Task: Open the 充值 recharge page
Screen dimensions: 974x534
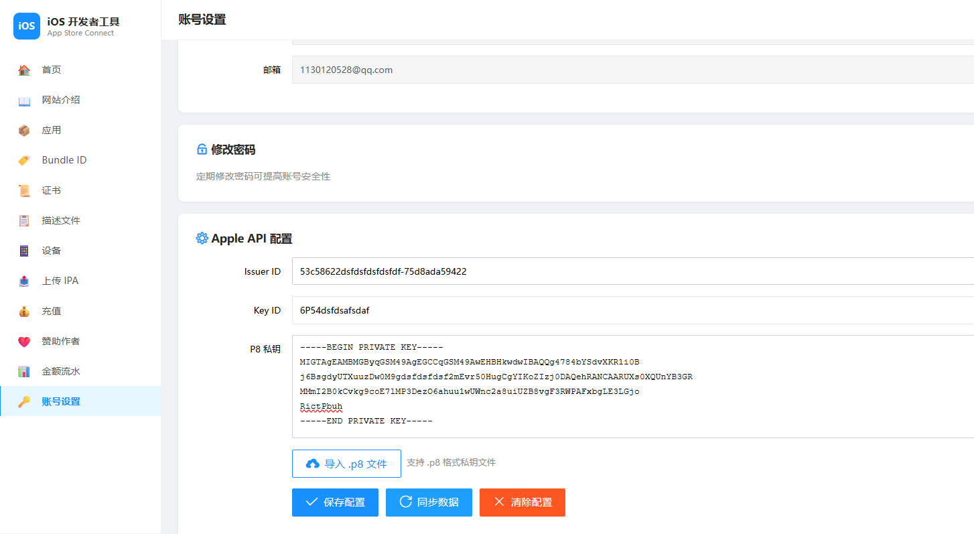Action: [x=80, y=311]
